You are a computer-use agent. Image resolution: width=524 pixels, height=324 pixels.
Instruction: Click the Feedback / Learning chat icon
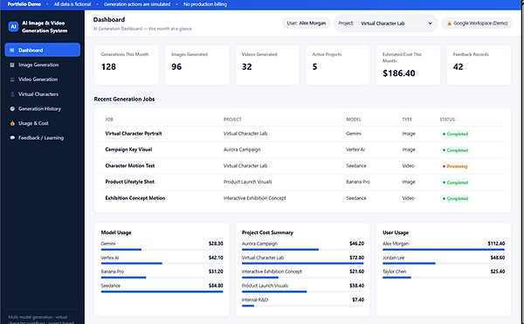(x=12, y=138)
